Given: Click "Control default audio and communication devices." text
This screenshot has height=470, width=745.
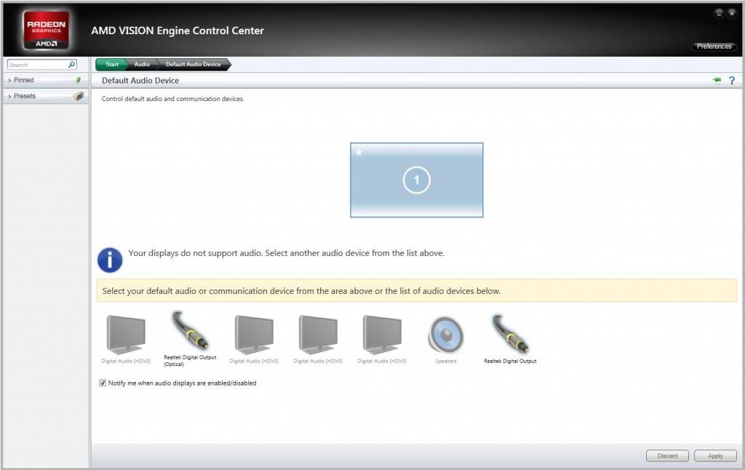Looking at the screenshot, I should (173, 99).
